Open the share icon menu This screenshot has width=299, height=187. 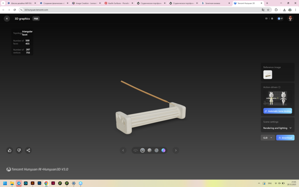pyautogui.click(x=28, y=150)
